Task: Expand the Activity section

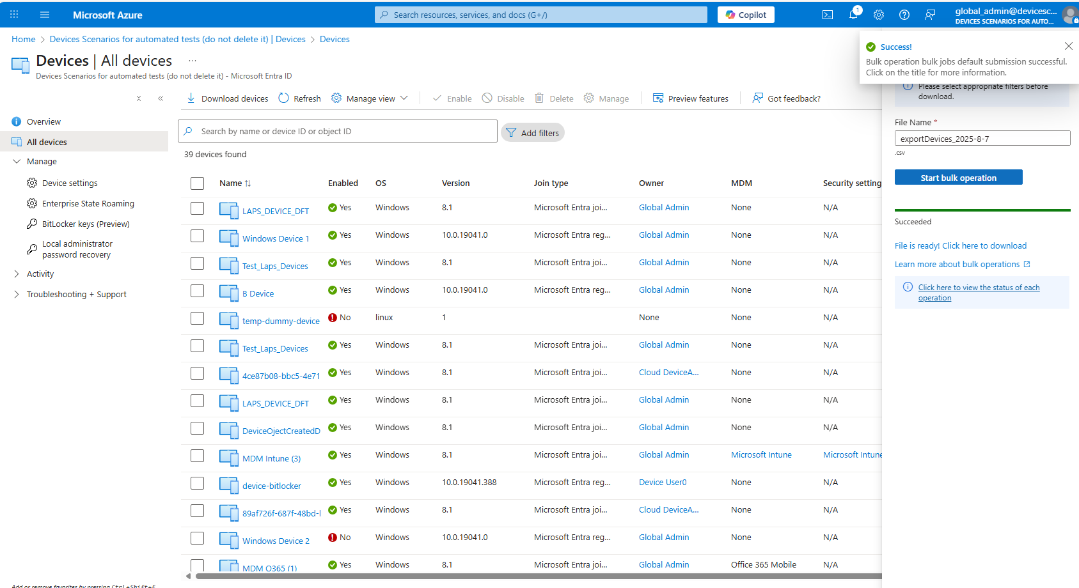Action: tap(17, 274)
